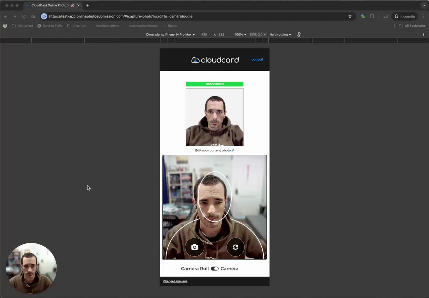Click the Logout link
429x298 pixels.
tap(257, 59)
